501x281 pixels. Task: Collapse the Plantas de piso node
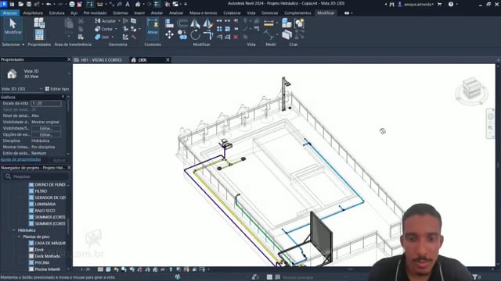[19, 237]
